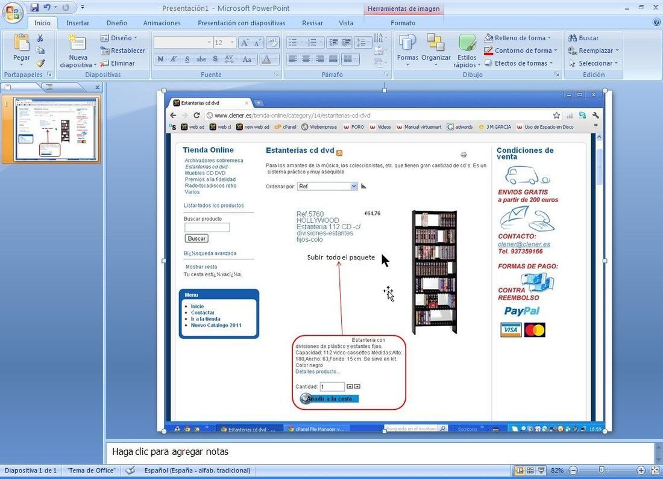The height and width of the screenshot is (479, 663).
Task: Open the Office button menu
Action: pyautogui.click(x=13, y=12)
